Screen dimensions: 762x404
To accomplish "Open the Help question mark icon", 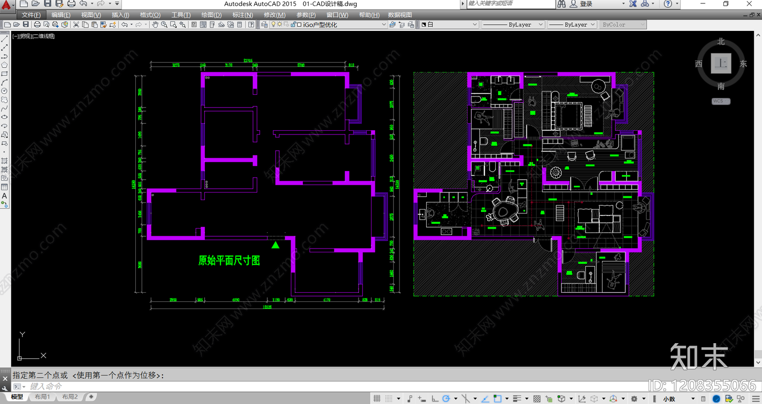I will (668, 4).
